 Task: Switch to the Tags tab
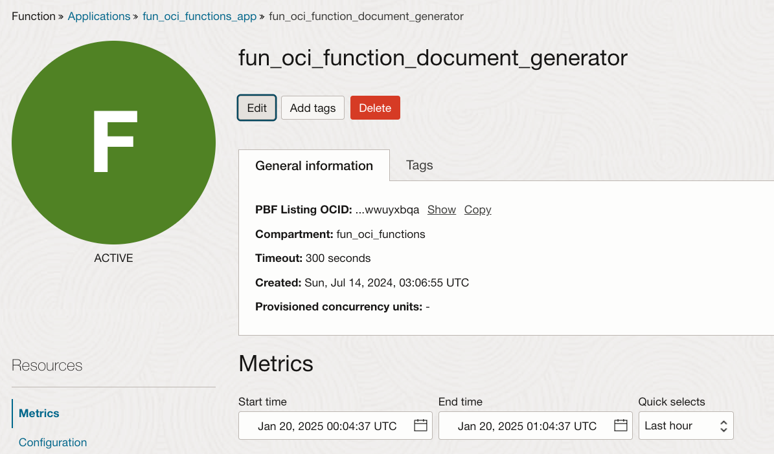click(x=419, y=165)
